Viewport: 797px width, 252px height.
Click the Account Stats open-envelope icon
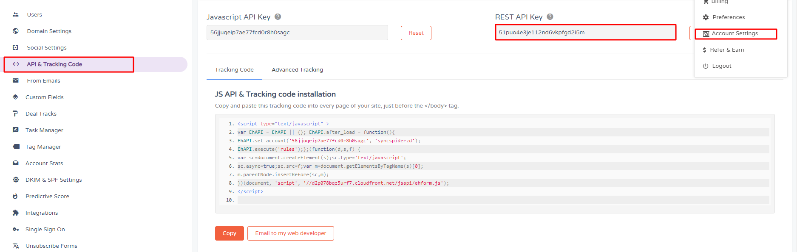point(16,163)
